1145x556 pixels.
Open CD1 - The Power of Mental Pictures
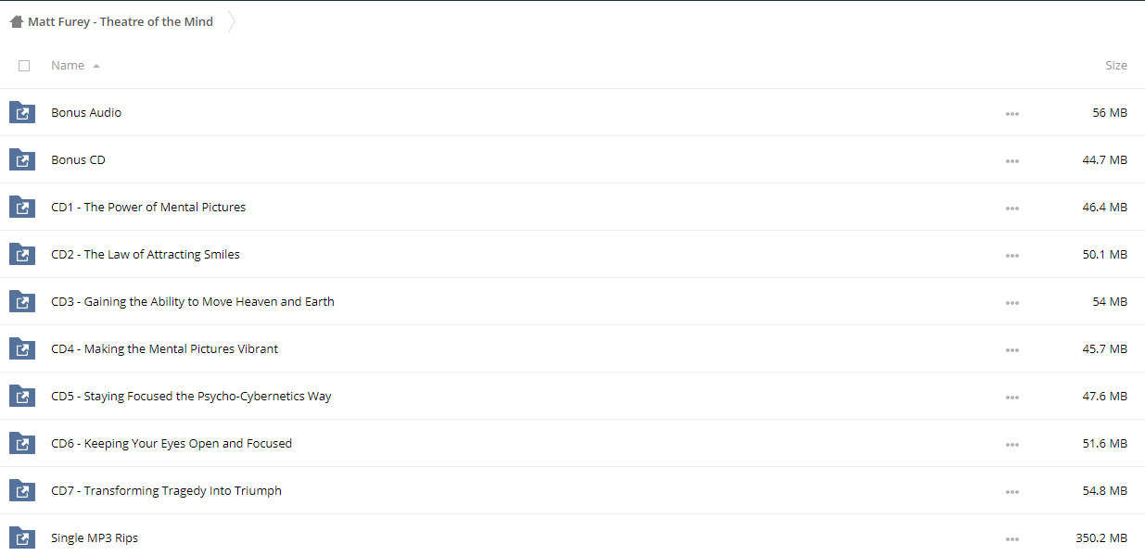click(148, 207)
